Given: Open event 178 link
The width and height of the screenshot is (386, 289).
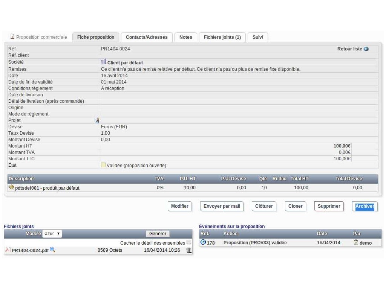Looking at the screenshot, I should (211, 243).
